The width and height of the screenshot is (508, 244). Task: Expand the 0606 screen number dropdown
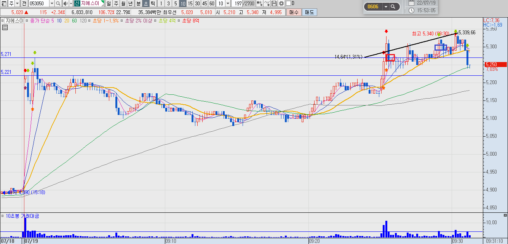385,7
